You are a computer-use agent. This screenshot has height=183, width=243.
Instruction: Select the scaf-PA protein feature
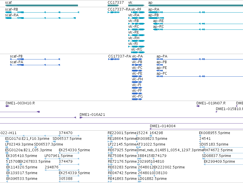(x=35, y=65)
